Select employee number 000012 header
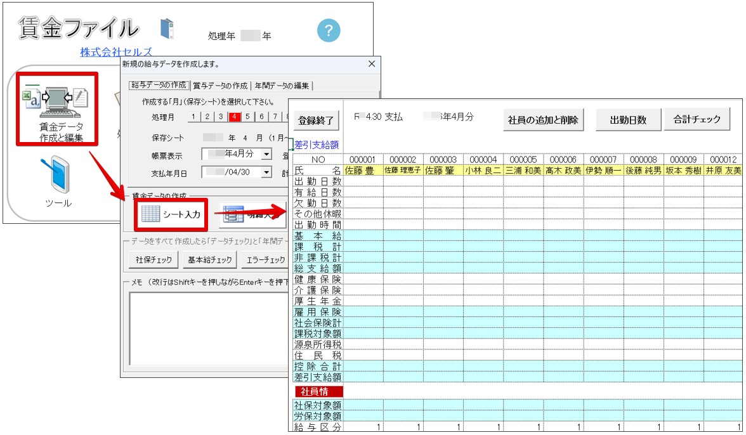Viewport: 746px width, 435px height. [723, 159]
